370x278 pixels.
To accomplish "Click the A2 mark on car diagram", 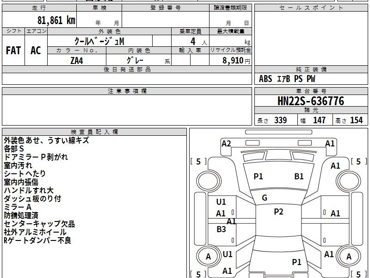I will pos(226,144).
